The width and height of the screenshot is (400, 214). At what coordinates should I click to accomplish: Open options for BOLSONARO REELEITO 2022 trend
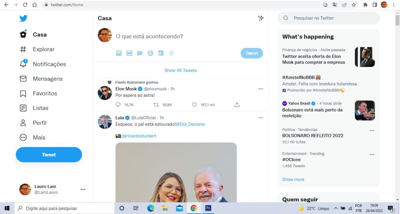click(x=372, y=131)
